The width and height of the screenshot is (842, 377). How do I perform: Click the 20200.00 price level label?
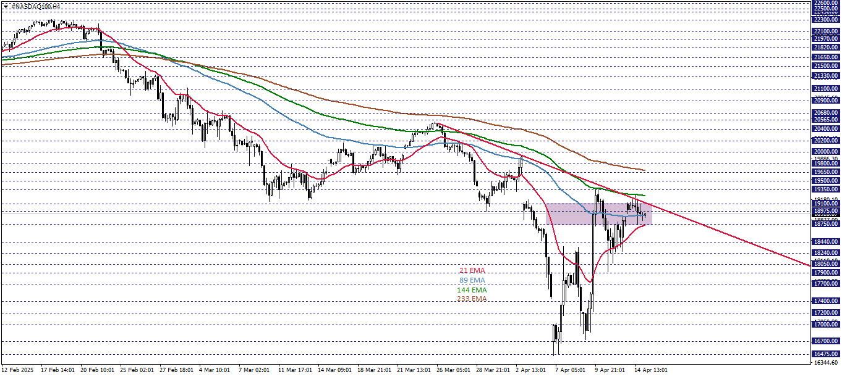(x=827, y=140)
